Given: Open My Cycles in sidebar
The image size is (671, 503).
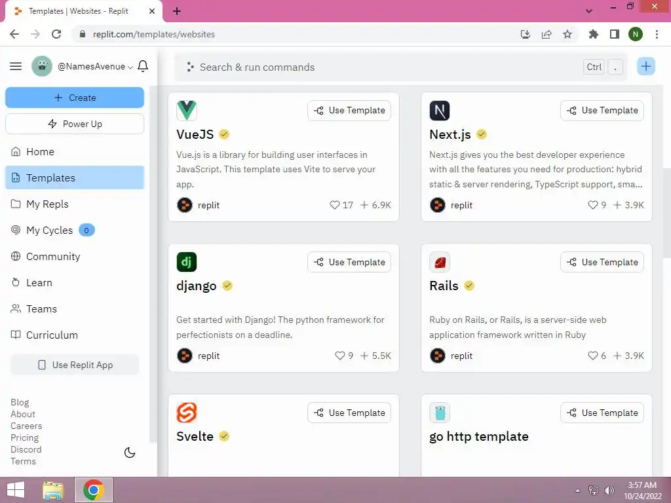Looking at the screenshot, I should [x=75, y=230].
